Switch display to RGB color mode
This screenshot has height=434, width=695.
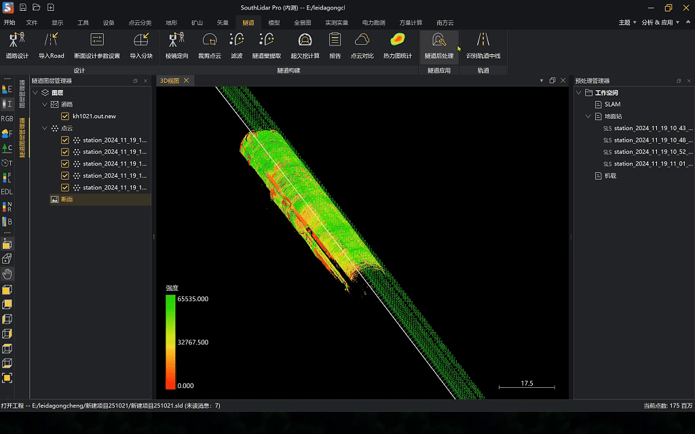pos(7,119)
